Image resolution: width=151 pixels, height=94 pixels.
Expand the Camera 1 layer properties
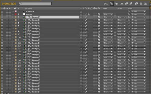(13, 11)
